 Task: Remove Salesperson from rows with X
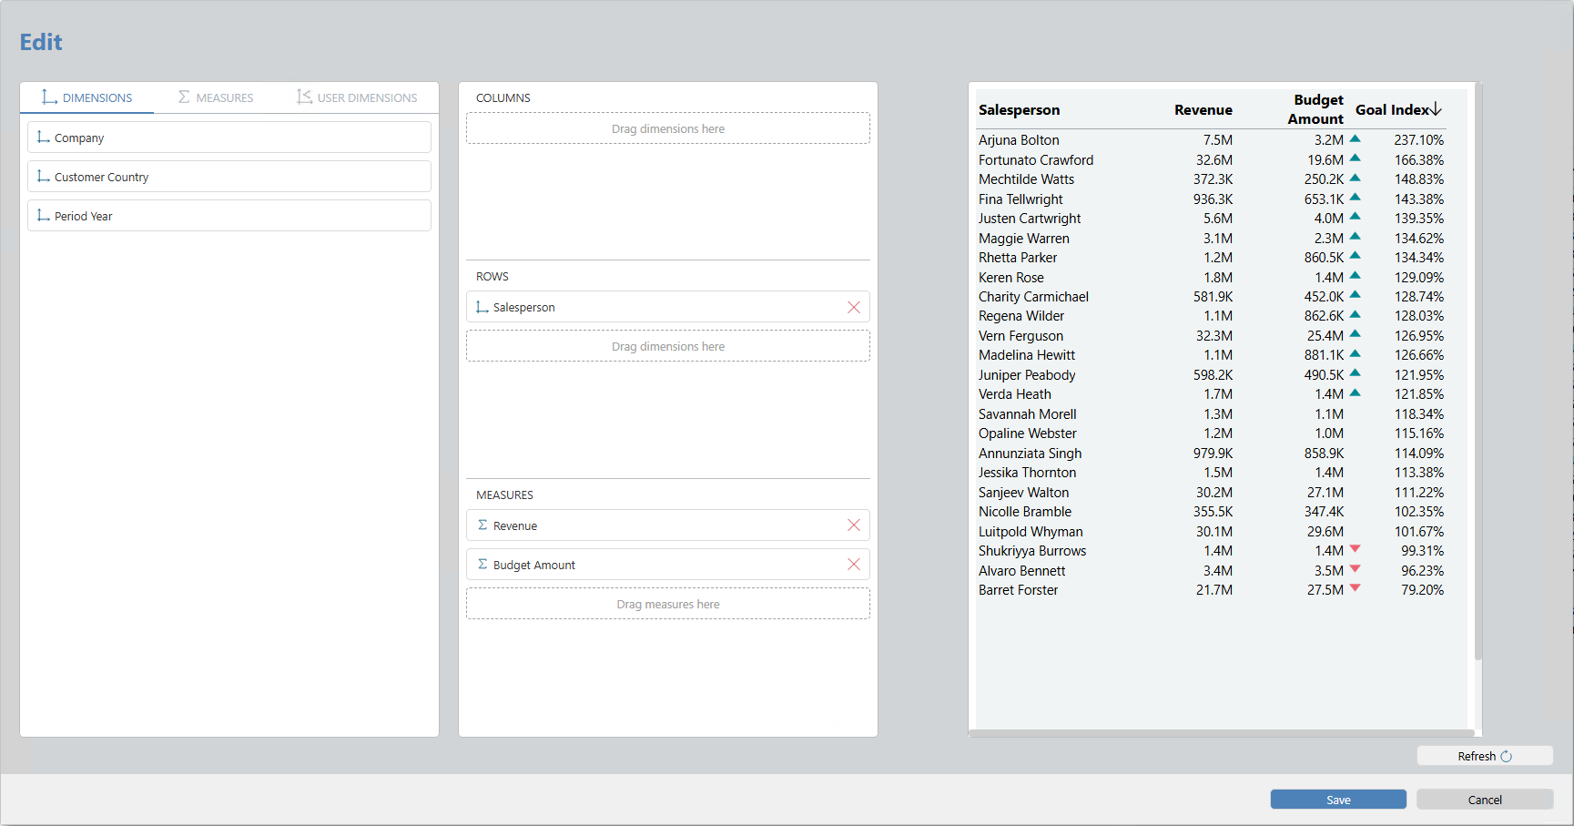[854, 308]
